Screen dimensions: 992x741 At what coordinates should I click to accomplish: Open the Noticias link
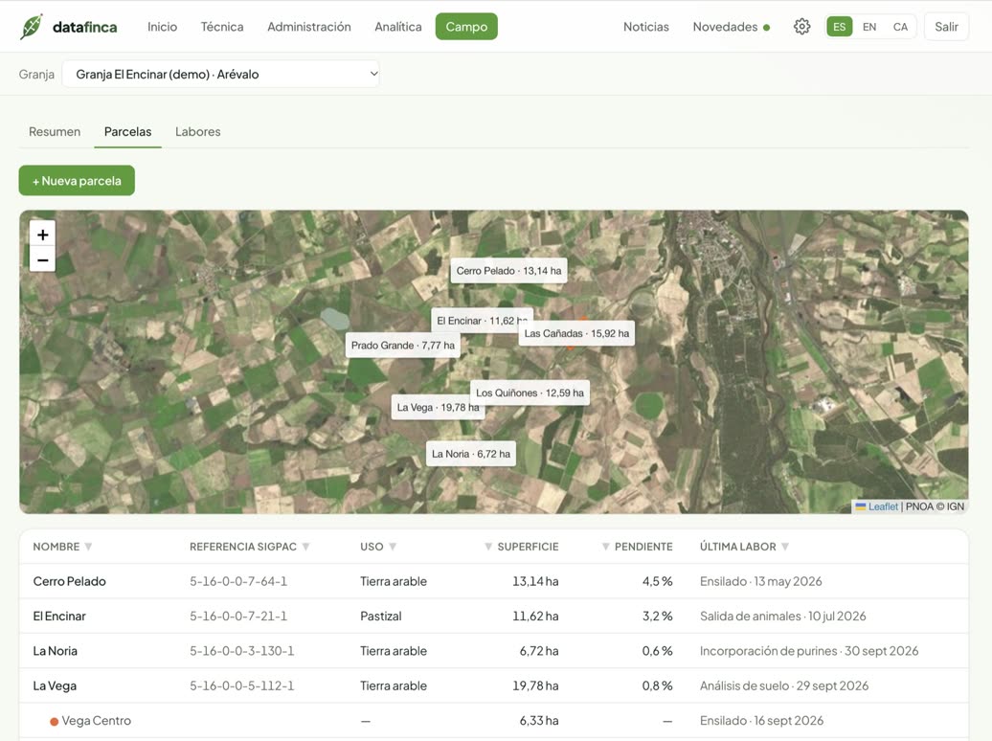tap(646, 27)
